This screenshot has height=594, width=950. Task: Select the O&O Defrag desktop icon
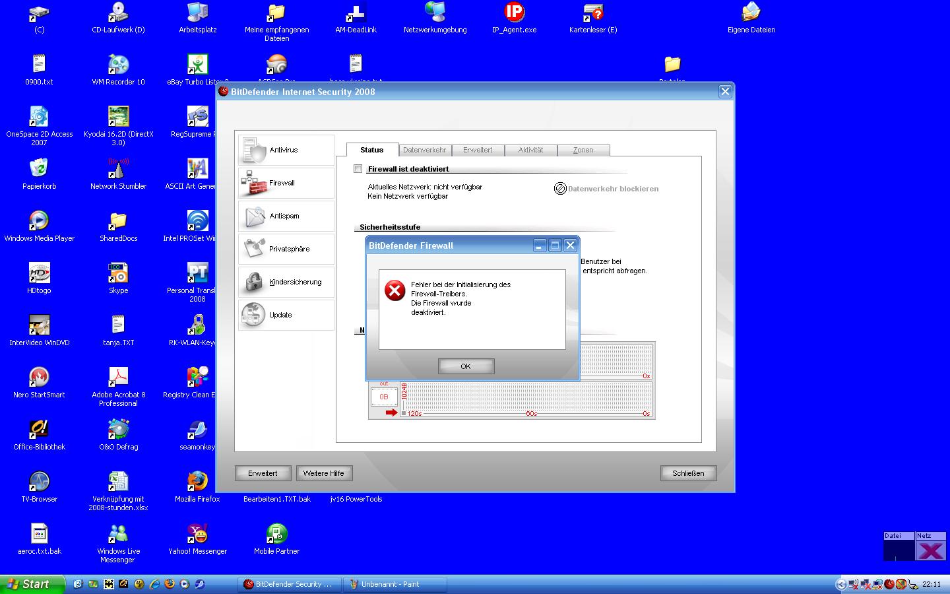pos(118,435)
